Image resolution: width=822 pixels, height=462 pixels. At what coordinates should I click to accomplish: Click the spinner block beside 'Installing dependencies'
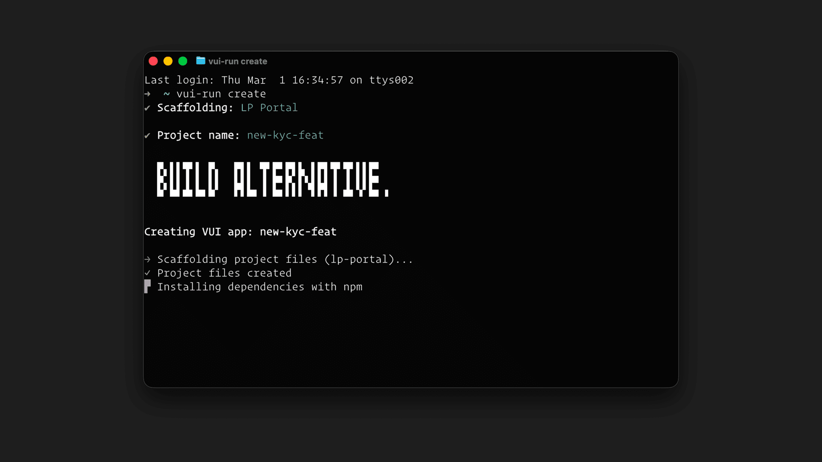147,286
